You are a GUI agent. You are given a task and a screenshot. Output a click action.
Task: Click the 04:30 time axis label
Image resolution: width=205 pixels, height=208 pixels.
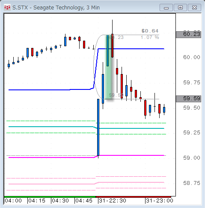click(60, 201)
